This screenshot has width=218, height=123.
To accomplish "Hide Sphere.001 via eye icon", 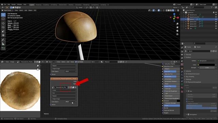I will 216,22.
